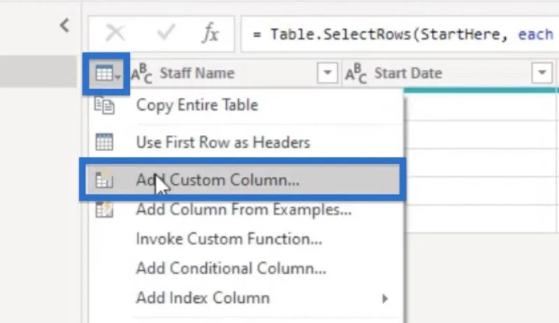This screenshot has height=323, width=559.
Task: Open Start Date column filter dropdown
Action: pos(542,73)
